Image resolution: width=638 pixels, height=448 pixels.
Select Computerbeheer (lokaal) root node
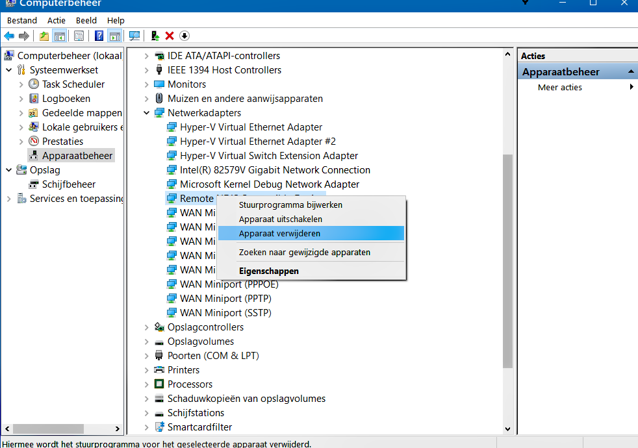pyautogui.click(x=70, y=56)
